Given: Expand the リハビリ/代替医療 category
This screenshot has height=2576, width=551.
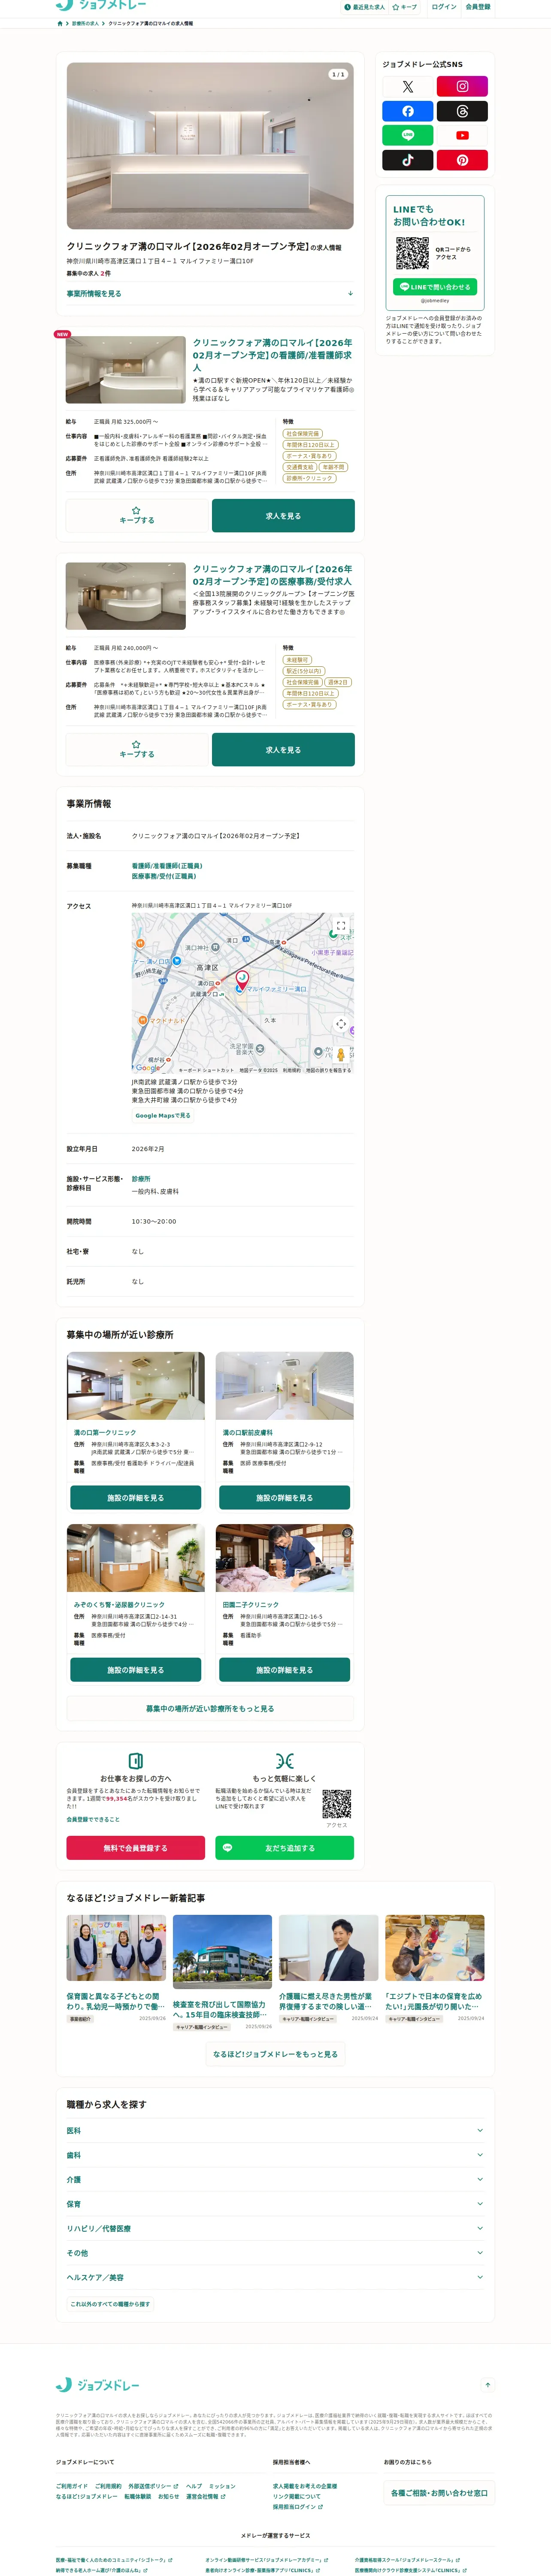Looking at the screenshot, I should tap(275, 2229).
